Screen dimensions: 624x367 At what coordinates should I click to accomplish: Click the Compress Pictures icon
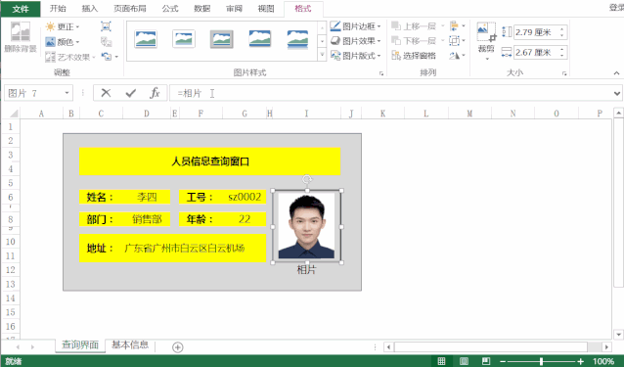[x=106, y=26]
